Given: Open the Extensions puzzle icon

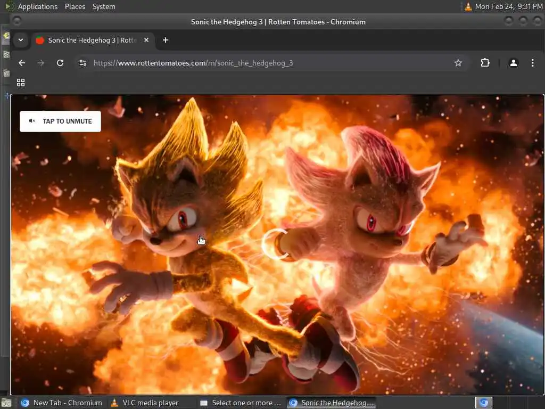Looking at the screenshot, I should pos(485,63).
